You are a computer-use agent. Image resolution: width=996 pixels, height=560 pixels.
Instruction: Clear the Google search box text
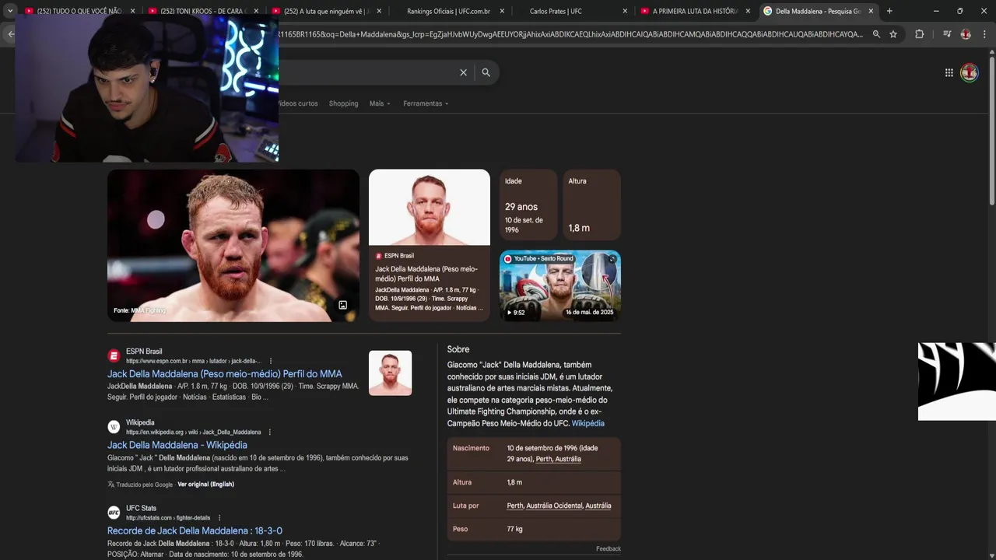tap(463, 72)
